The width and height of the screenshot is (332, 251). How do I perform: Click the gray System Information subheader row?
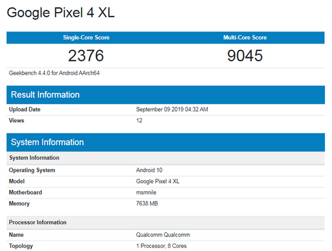tap(166, 158)
